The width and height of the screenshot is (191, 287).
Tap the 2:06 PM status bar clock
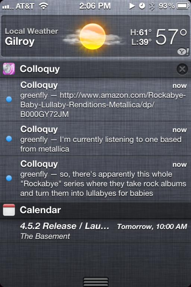(95, 6)
